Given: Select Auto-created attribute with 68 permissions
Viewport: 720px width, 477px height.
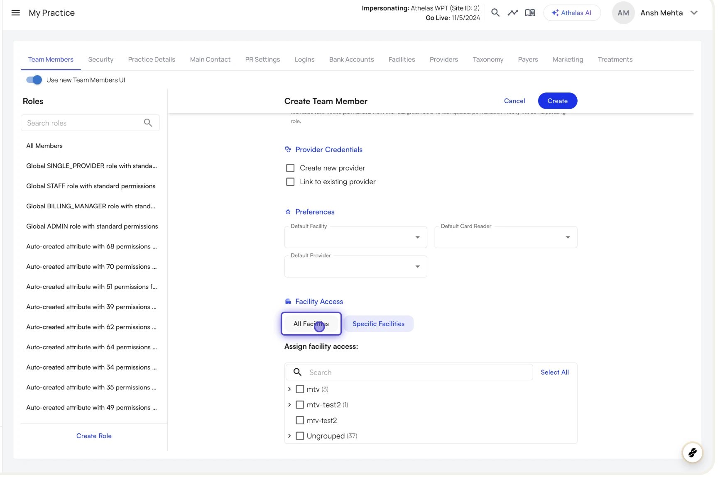Looking at the screenshot, I should click(x=91, y=246).
